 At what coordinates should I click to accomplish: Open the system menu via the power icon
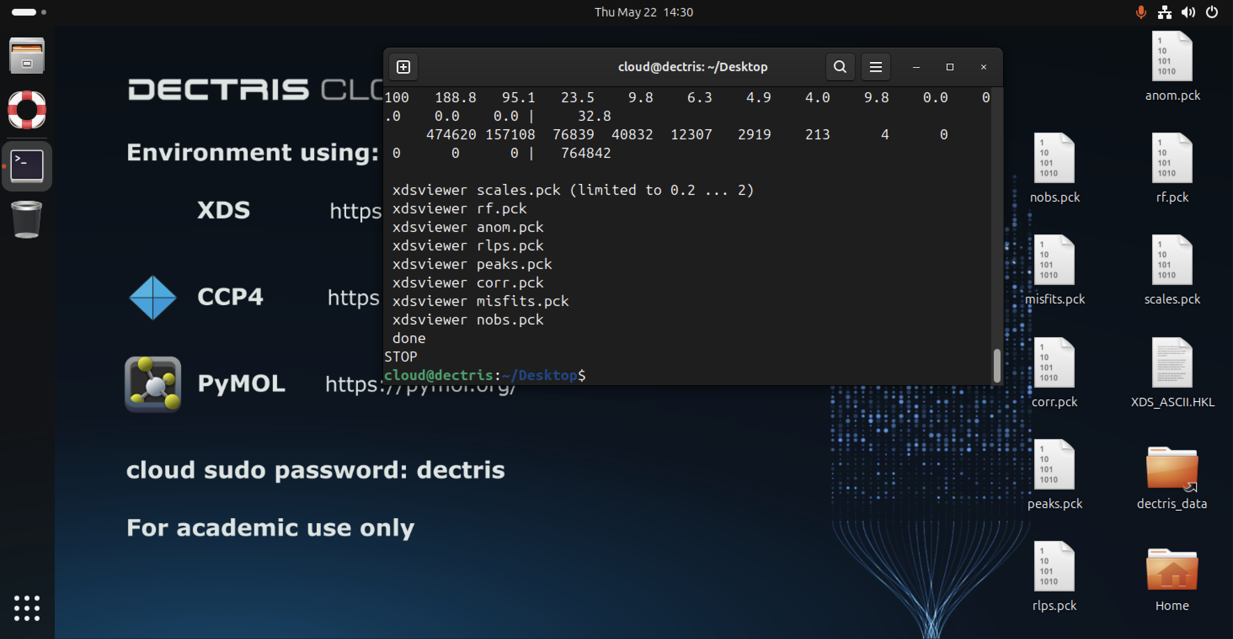coord(1212,13)
